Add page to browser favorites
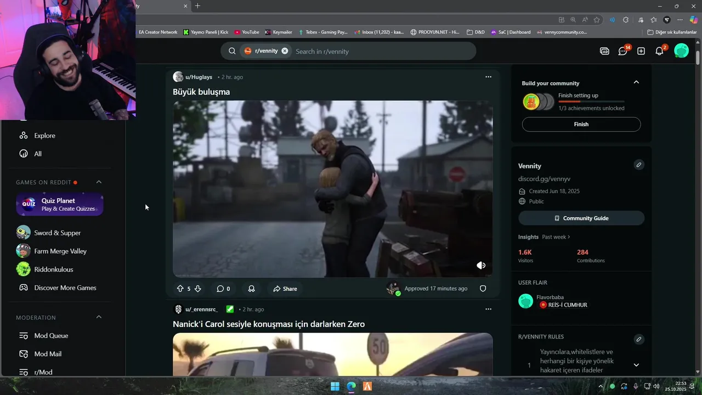The image size is (702, 395). [597, 19]
